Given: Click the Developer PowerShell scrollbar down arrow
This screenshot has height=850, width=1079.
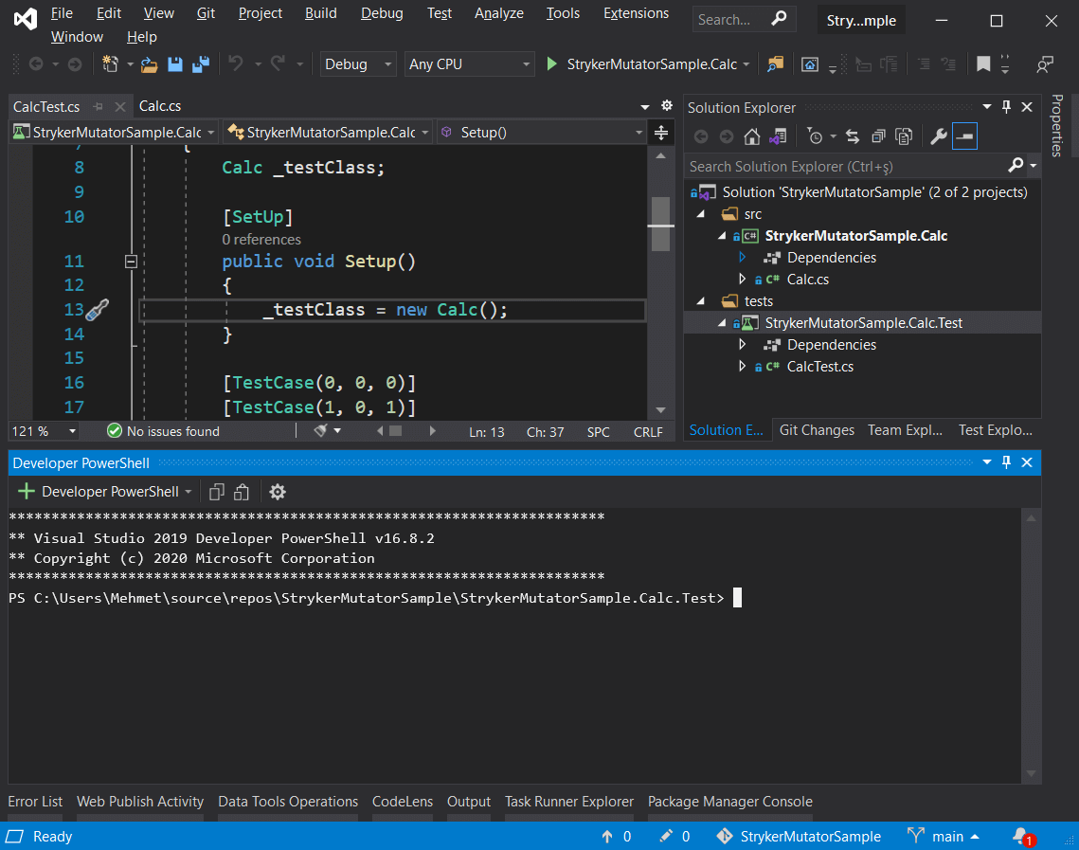Looking at the screenshot, I should pyautogui.click(x=1031, y=773).
